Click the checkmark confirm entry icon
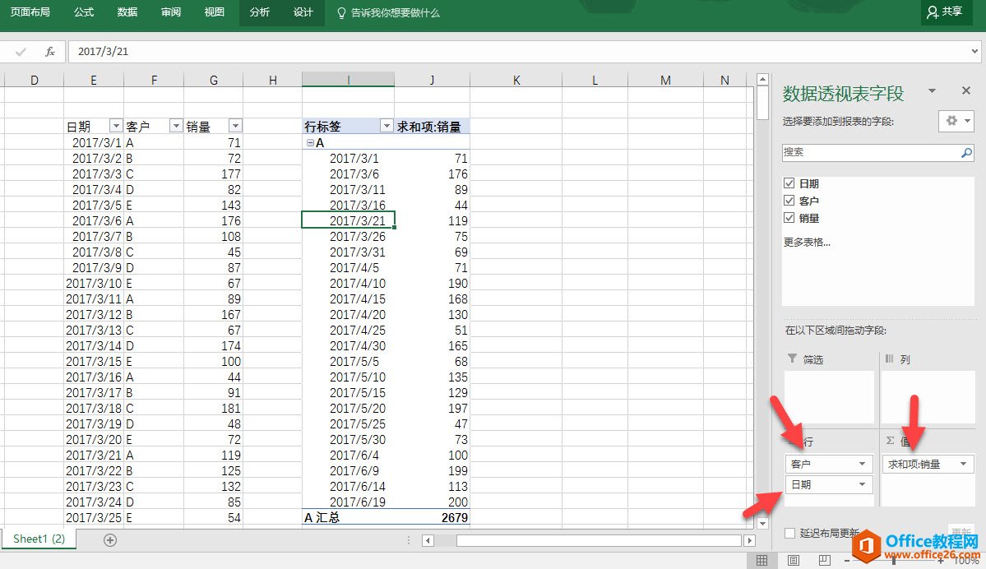The image size is (986, 569). tap(21, 52)
